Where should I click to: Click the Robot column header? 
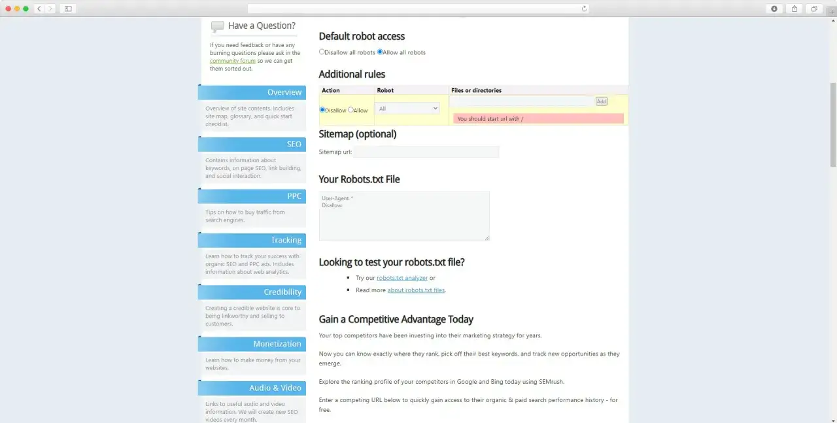pos(386,90)
